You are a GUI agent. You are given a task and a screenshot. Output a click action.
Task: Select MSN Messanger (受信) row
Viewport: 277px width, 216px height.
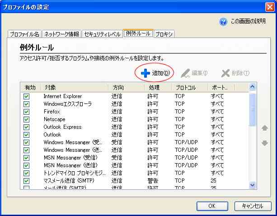click(x=135, y=158)
